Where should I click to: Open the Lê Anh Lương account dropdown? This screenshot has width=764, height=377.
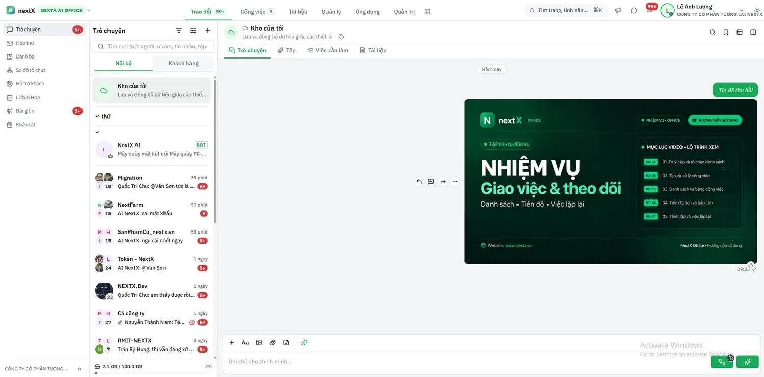tap(741, 11)
